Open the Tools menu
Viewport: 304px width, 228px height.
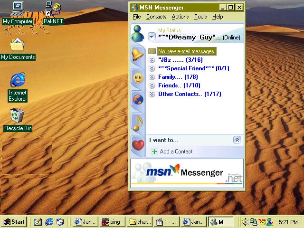click(200, 17)
